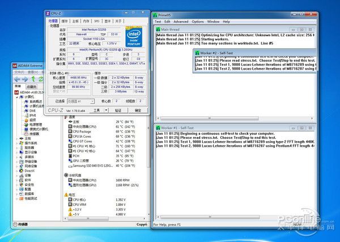This screenshot has height=242, width=340.
Task: Click the CPU GT Cores row icon
Action: [70, 141]
